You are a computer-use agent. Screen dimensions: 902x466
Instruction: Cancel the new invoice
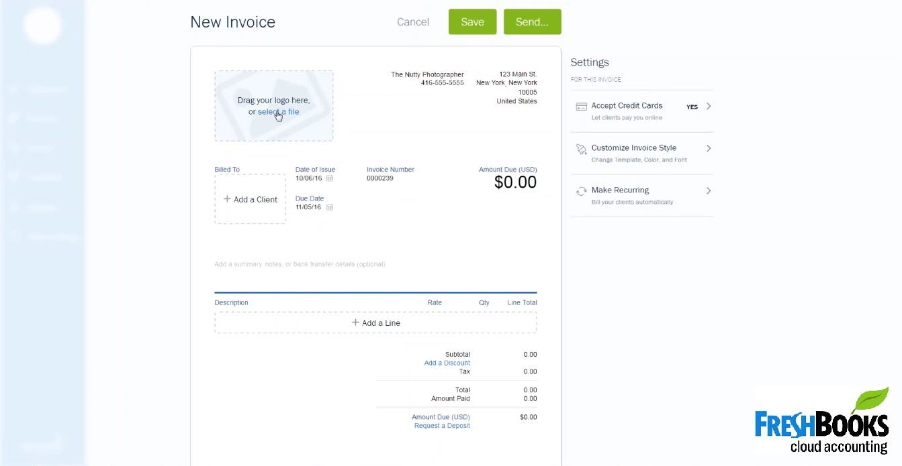[412, 22]
